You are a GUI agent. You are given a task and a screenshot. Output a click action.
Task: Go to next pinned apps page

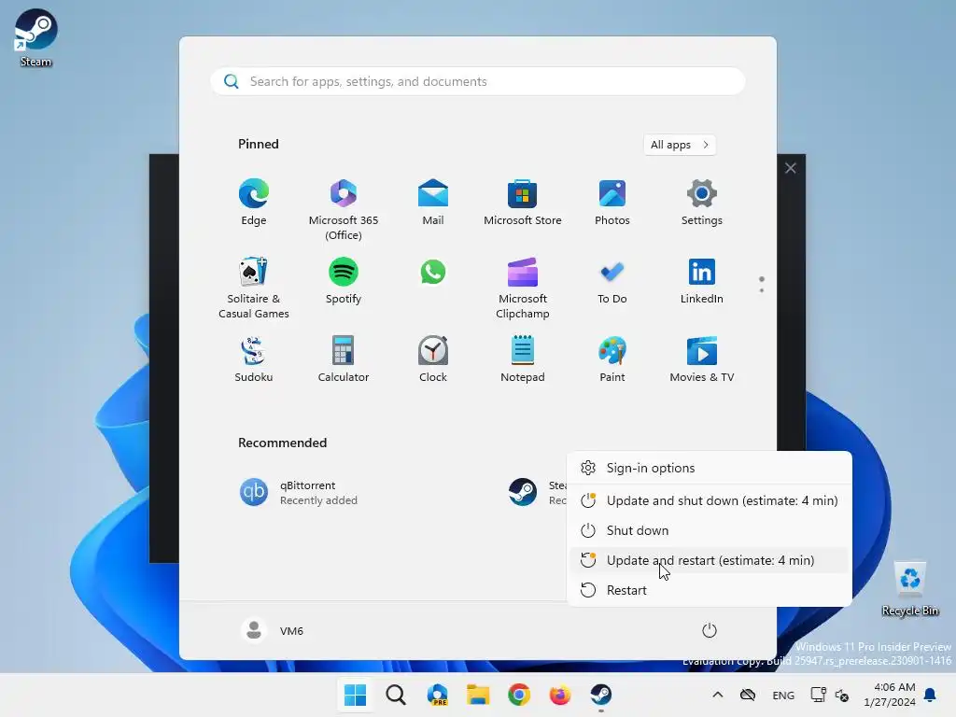coord(762,290)
